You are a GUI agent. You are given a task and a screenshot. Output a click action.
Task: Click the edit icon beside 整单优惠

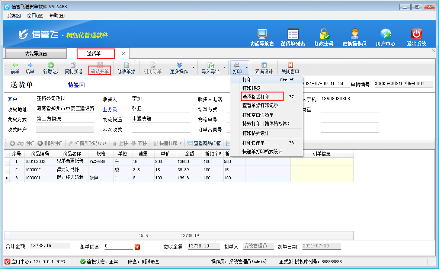pos(137,247)
